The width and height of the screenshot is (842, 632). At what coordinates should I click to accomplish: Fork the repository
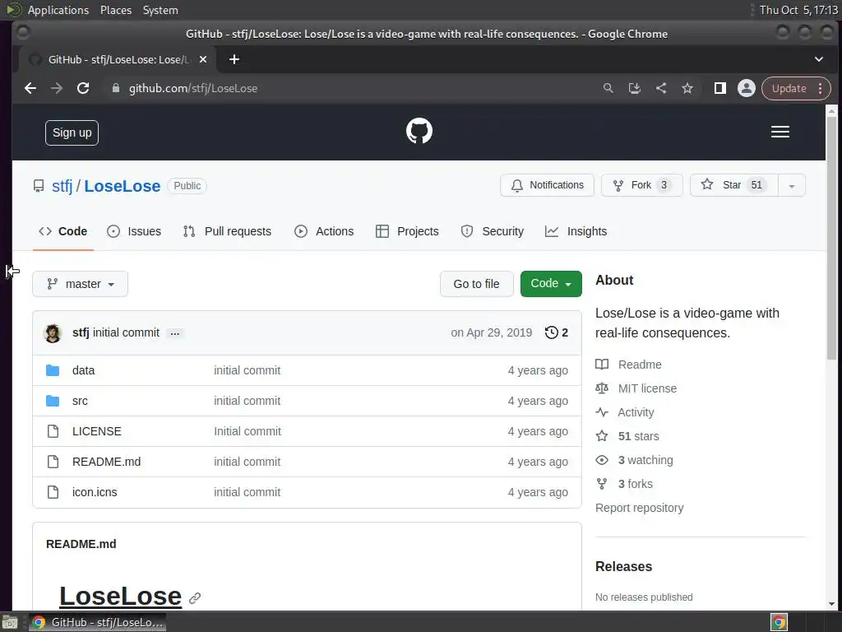(641, 185)
